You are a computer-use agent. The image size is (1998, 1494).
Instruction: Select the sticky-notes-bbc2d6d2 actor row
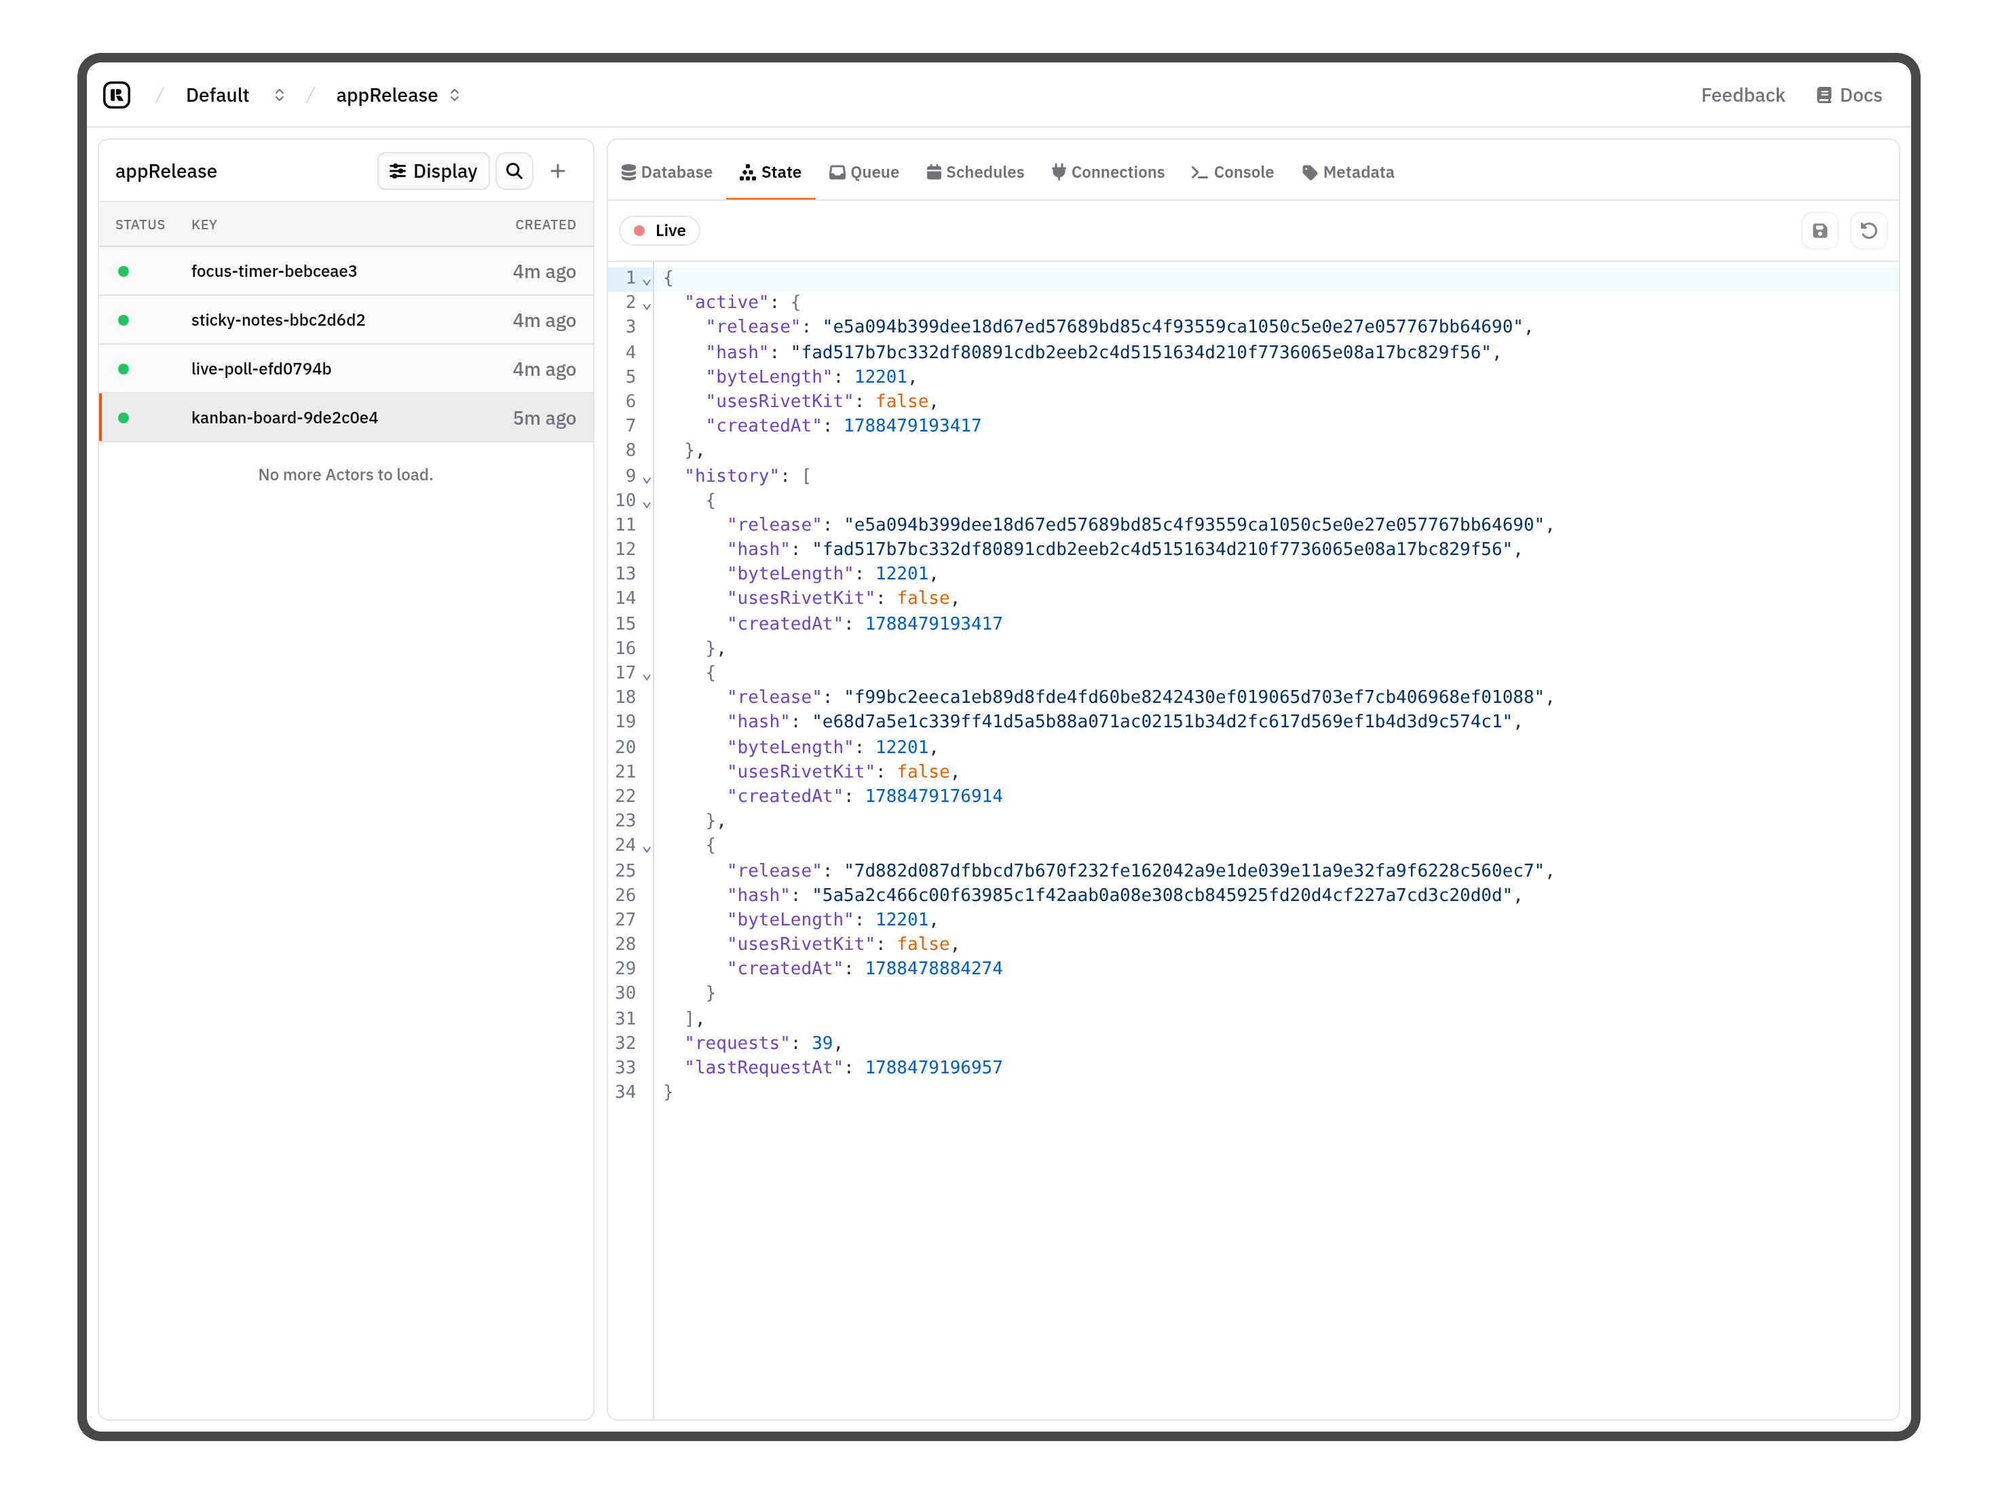tap(346, 320)
